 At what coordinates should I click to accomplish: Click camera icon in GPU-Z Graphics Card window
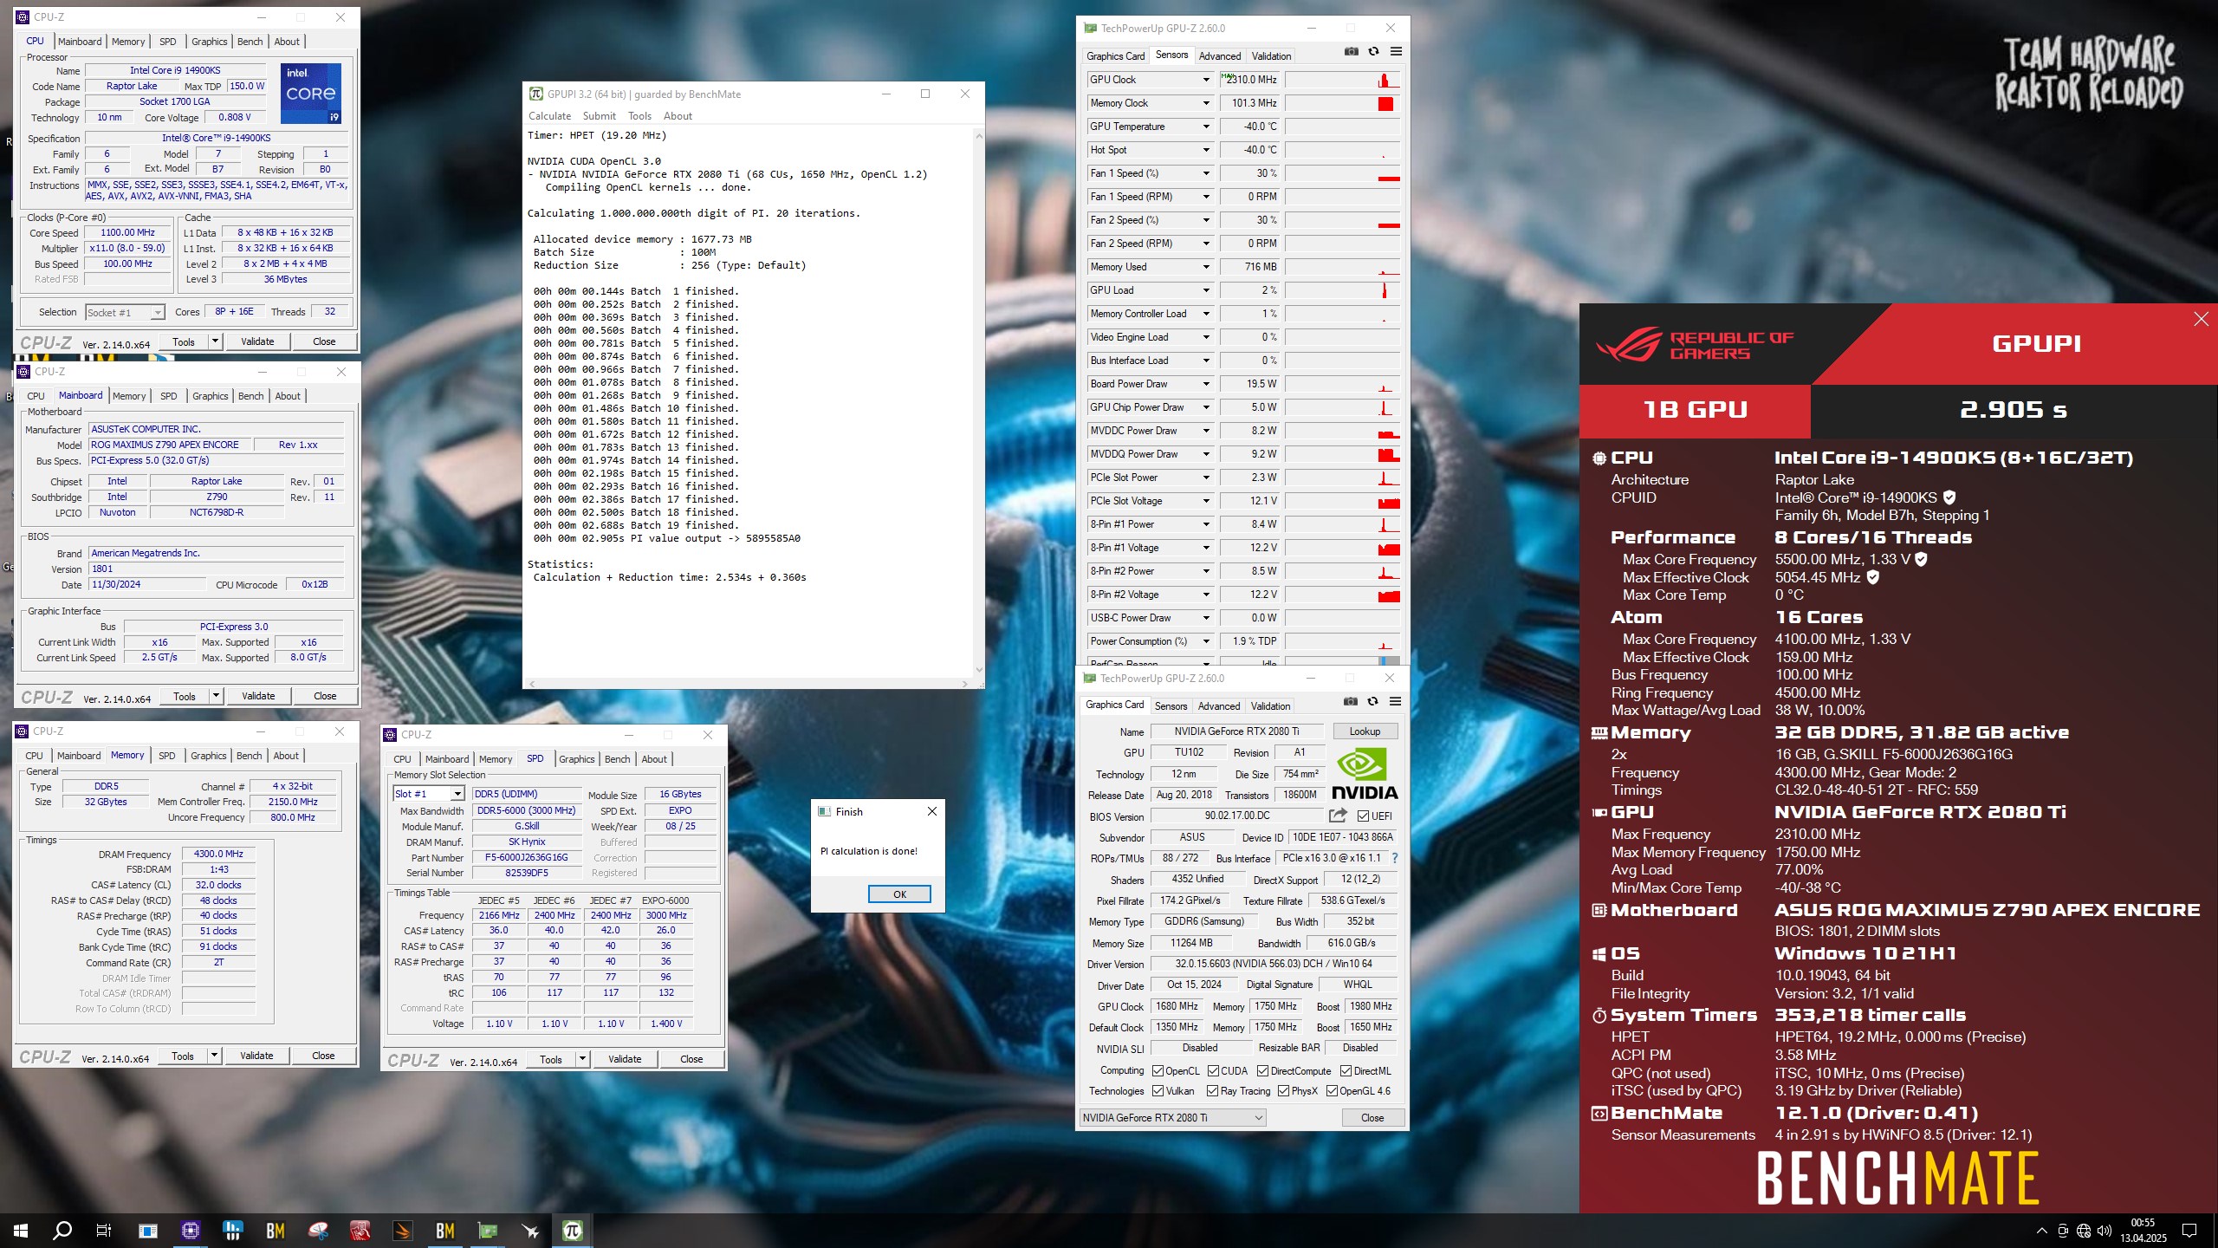pyautogui.click(x=1350, y=702)
